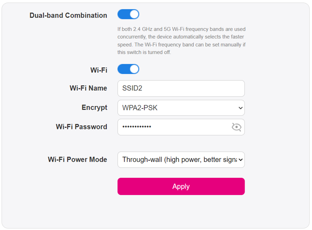
Task: Click the dual-band help description paragraph
Action: tap(181, 41)
